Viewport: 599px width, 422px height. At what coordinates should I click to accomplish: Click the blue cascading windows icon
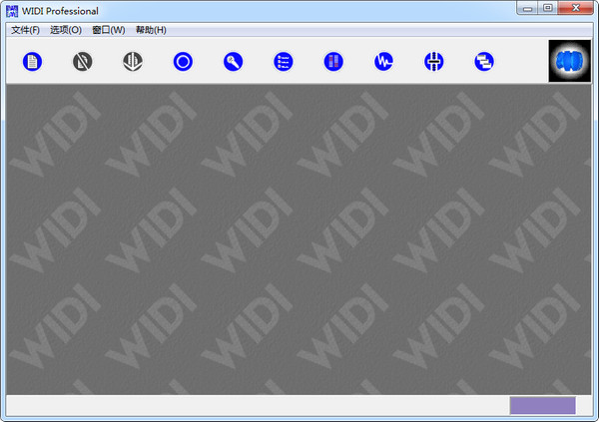pos(484,62)
